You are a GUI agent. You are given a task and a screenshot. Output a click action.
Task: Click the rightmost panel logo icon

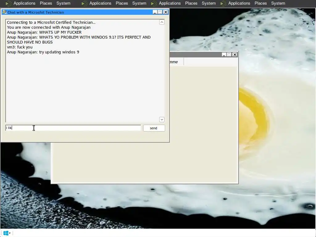(223, 3)
